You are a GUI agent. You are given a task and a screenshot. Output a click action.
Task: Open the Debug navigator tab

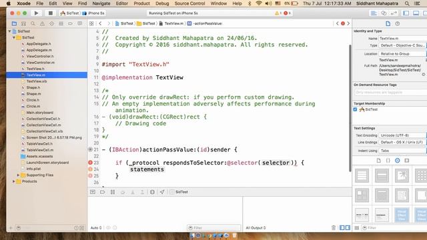[x=61, y=24]
